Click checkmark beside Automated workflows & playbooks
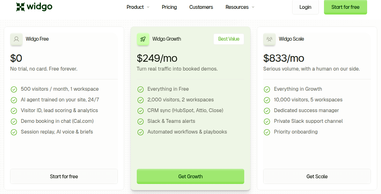381x194 pixels. [141, 132]
